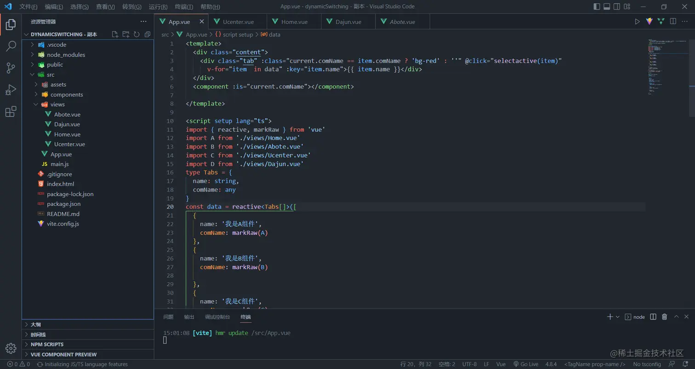Open the Customize Layout icon in title bar
695x369 pixels.
[627, 6]
